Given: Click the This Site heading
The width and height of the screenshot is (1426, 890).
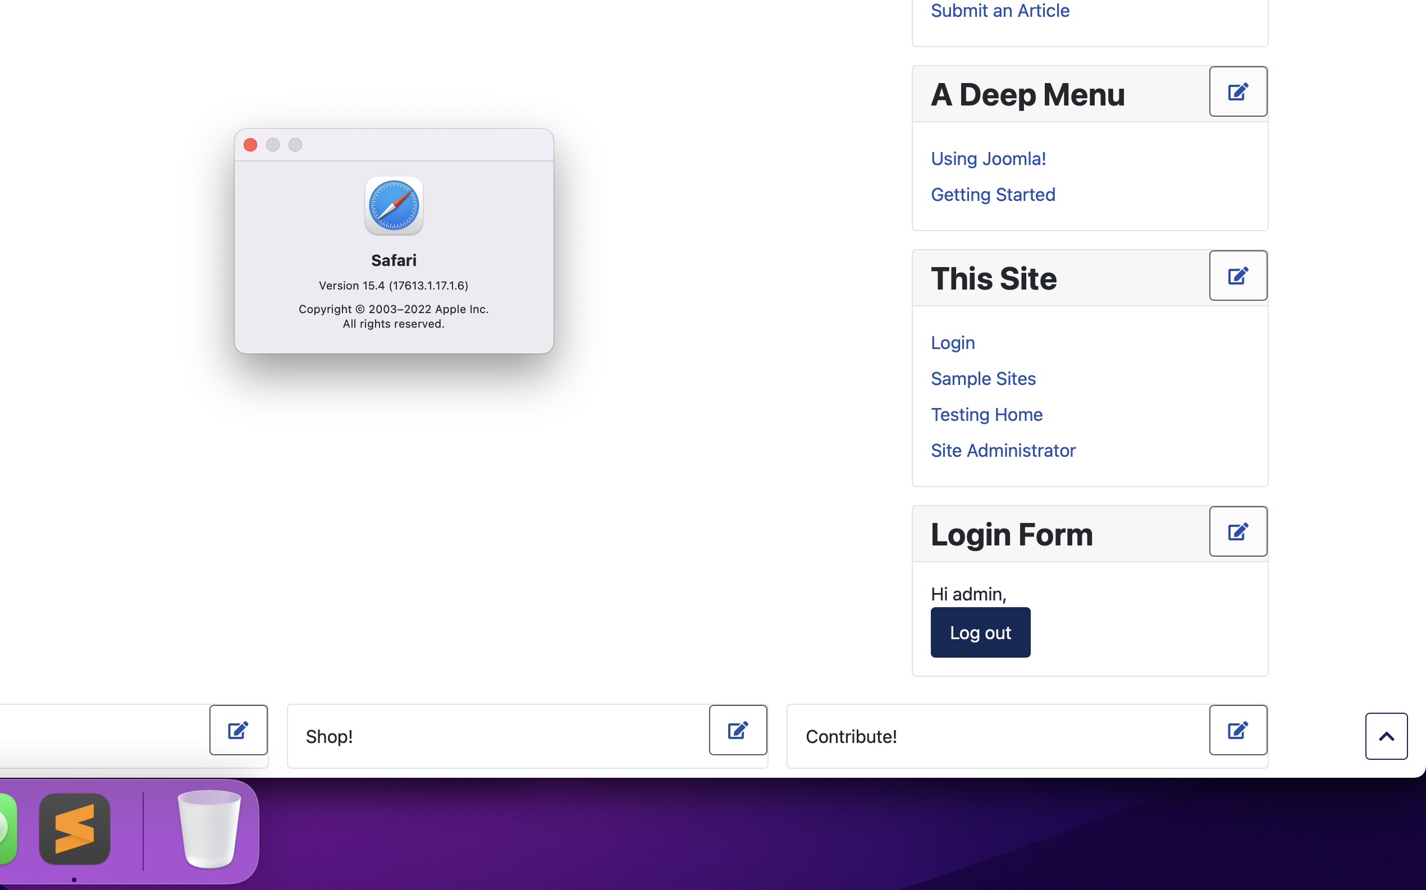Looking at the screenshot, I should (x=994, y=278).
